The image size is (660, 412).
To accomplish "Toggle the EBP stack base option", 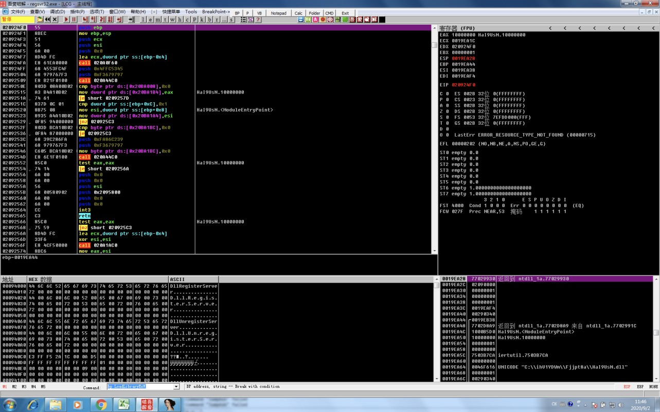I will [640, 386].
